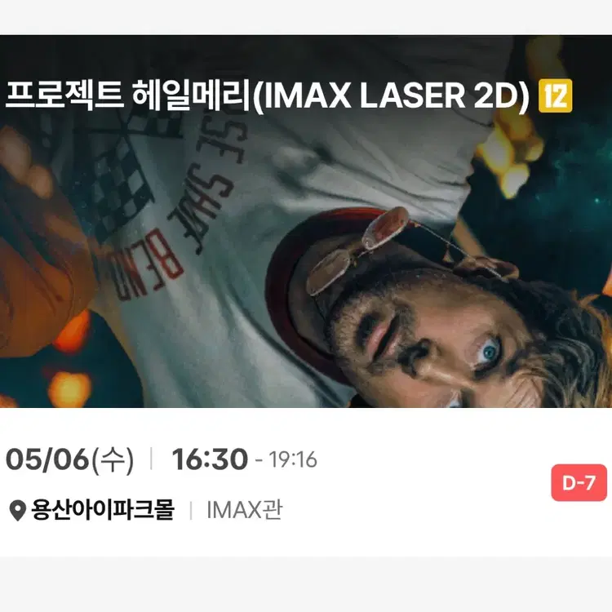This screenshot has width=612, height=612.
Task: Tap the location pin icon
Action: [x=18, y=510]
